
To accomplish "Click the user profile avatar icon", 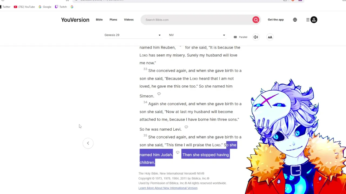I will (x=314, y=20).
